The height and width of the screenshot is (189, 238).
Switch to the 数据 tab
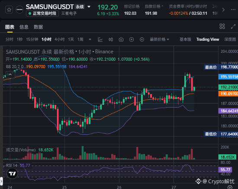[38, 27]
